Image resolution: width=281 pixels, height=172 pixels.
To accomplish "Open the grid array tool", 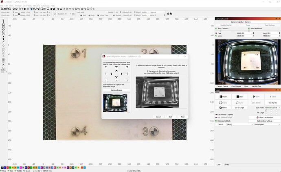I will click(x=3, y=60).
